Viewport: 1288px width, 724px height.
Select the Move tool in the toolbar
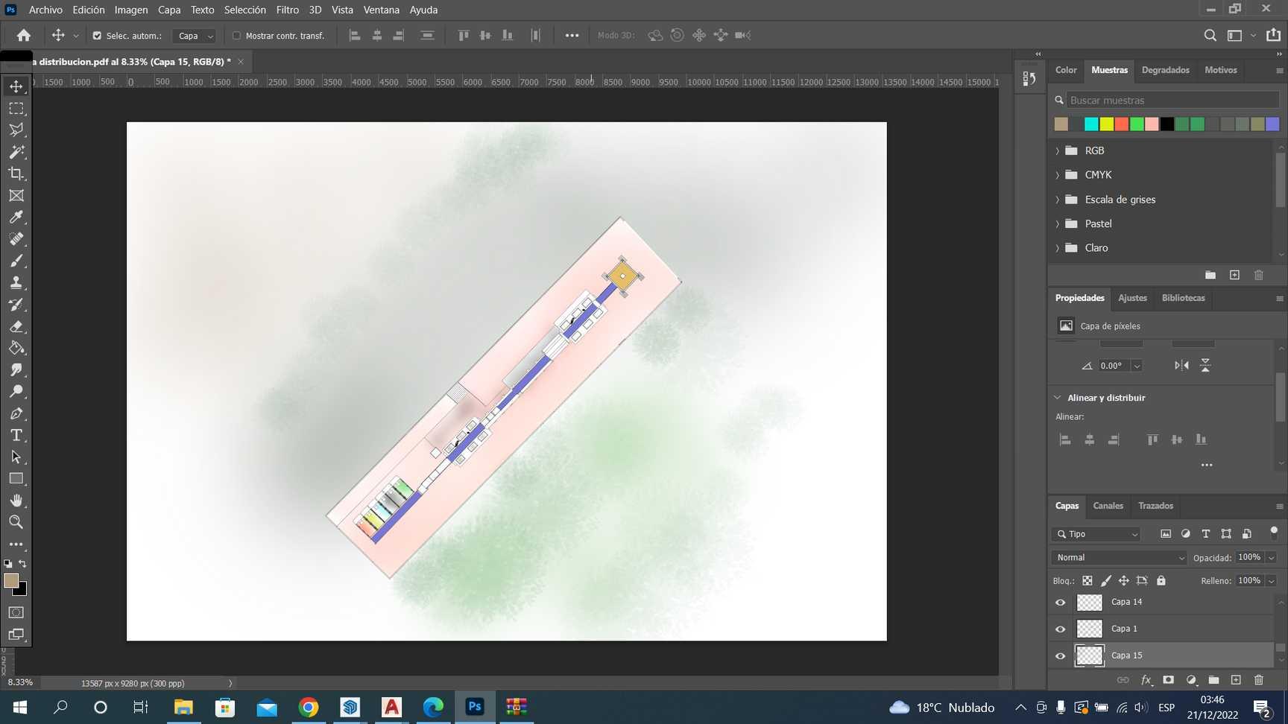pos(16,86)
